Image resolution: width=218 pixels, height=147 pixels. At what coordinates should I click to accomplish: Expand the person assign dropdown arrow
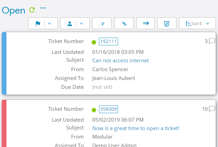(x=82, y=23)
